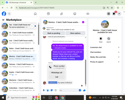Open Colombian's conversation in the list
The height and width of the screenshot is (100, 125).
[19, 89]
